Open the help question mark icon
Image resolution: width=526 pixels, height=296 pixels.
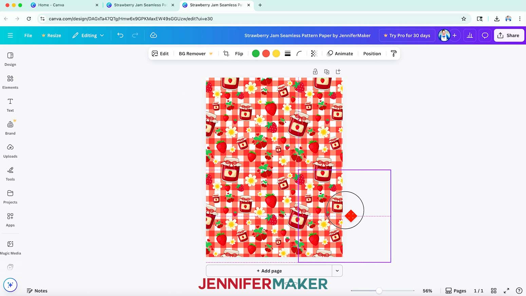click(x=519, y=291)
